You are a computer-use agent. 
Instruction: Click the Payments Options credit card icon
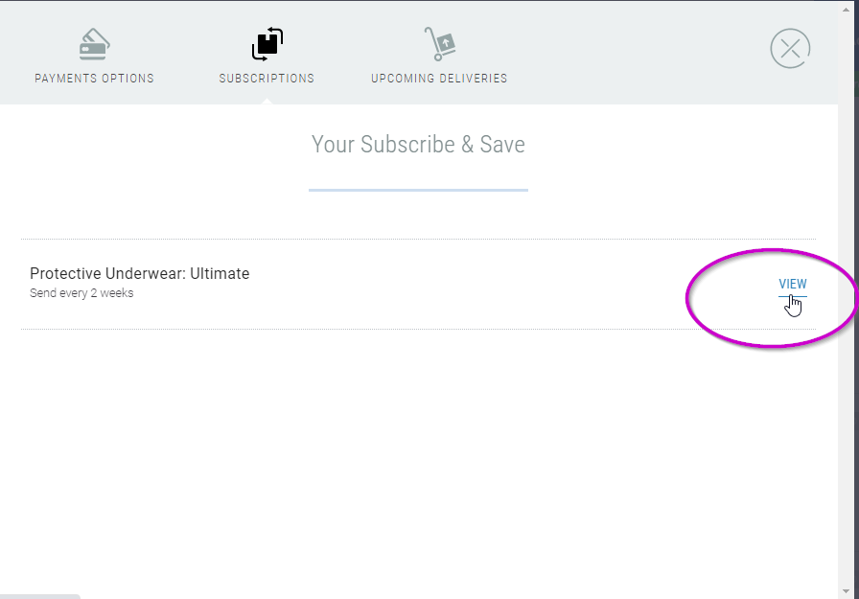94,44
